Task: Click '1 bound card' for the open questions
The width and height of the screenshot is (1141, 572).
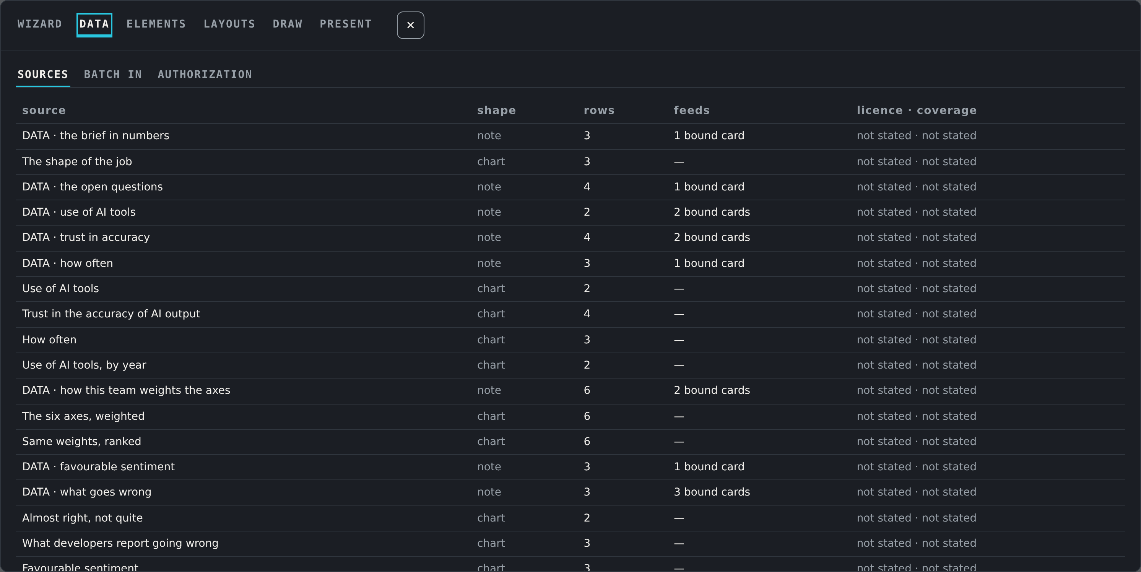Action: [709, 187]
